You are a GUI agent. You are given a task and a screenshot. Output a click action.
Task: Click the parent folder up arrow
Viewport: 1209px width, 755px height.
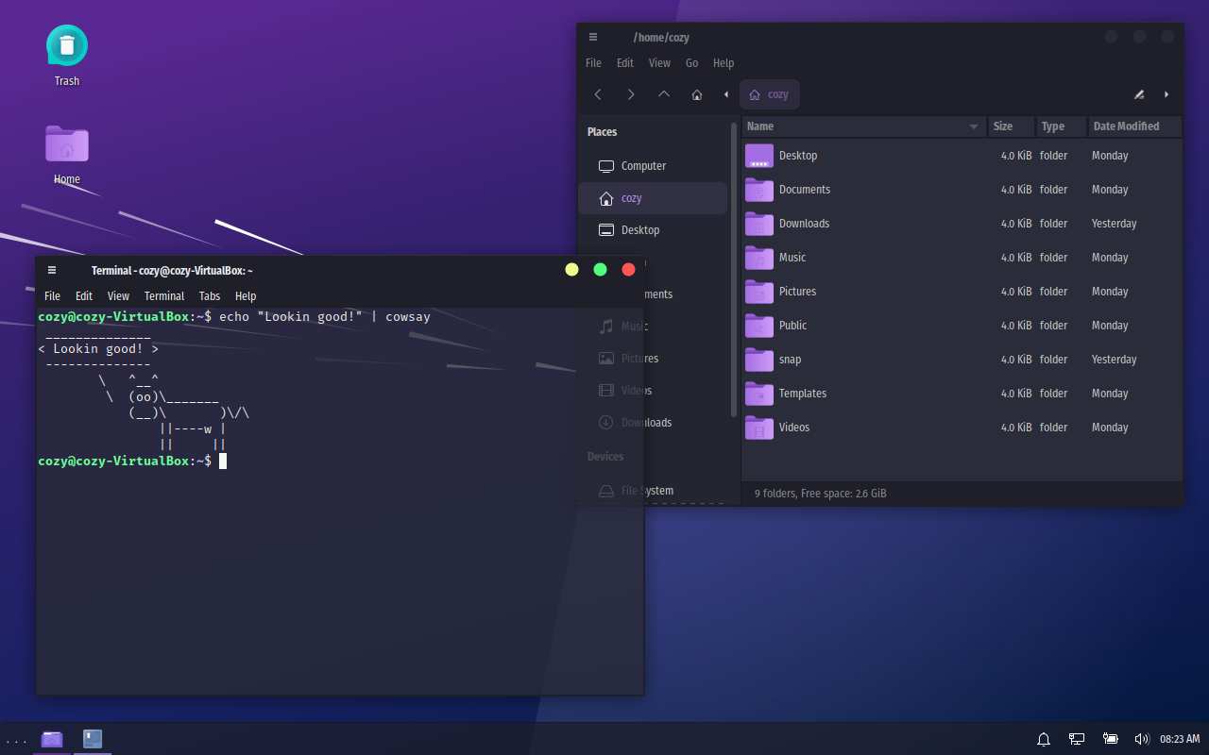click(x=664, y=94)
